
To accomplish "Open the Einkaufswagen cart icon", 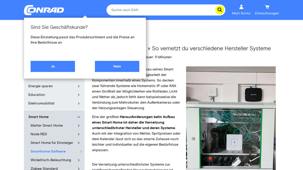I will [267, 7].
